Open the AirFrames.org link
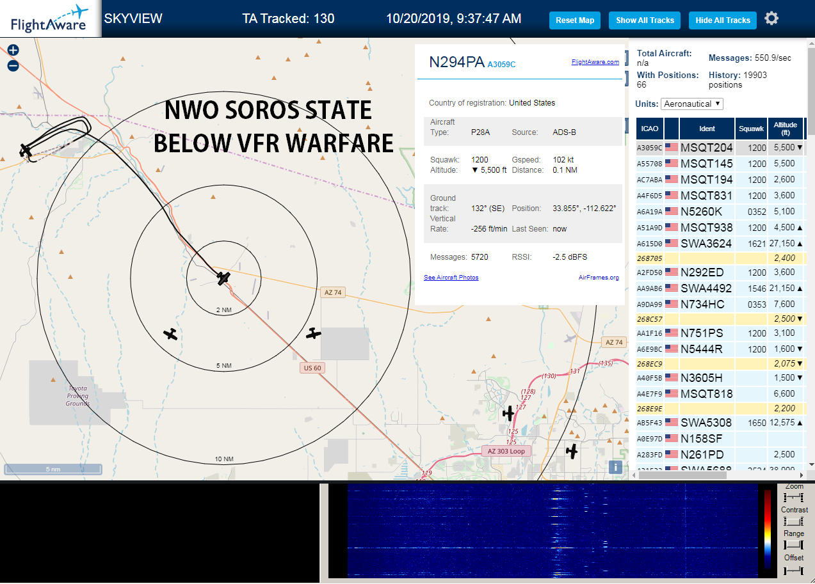This screenshot has width=815, height=584. (x=599, y=278)
